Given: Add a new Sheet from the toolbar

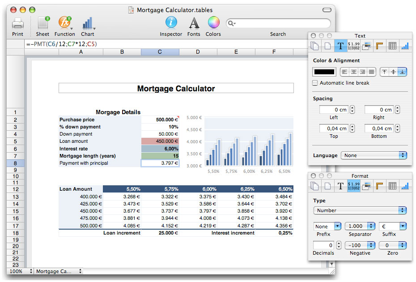Looking at the screenshot, I should (43, 22).
